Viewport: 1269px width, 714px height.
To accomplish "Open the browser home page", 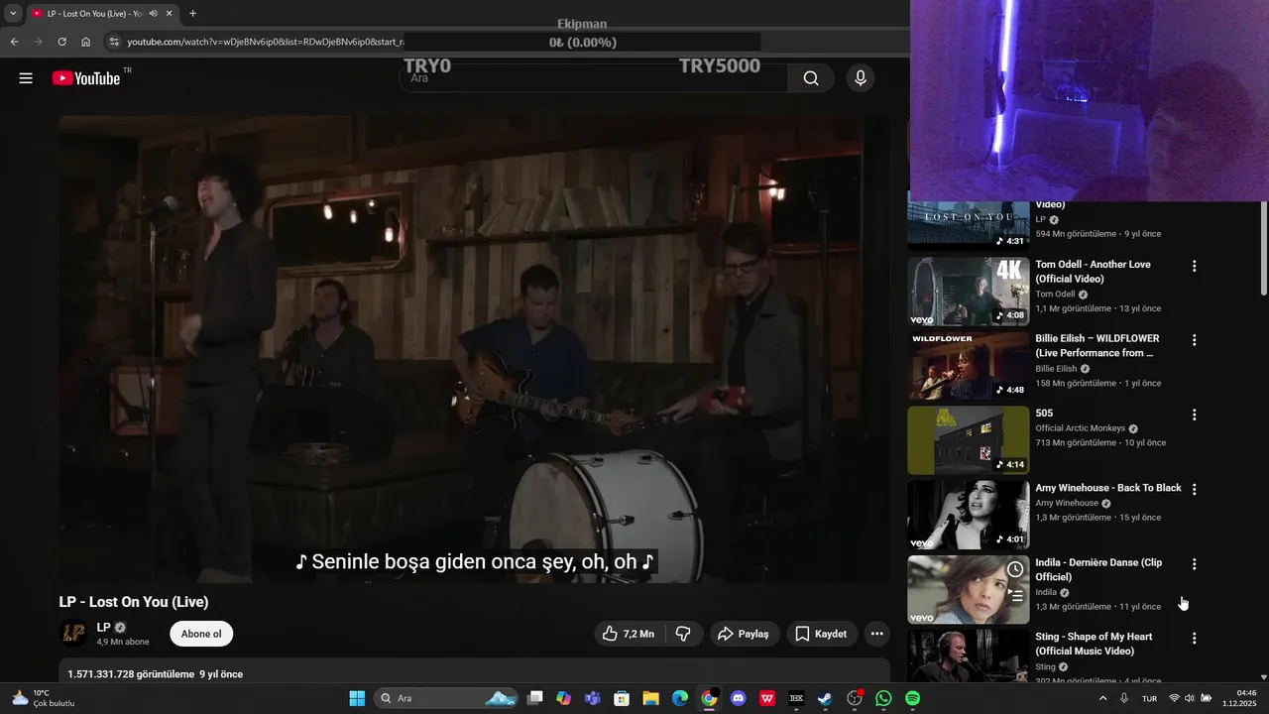I will [x=86, y=42].
